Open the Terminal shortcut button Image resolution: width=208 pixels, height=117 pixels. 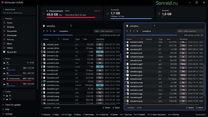126,115
